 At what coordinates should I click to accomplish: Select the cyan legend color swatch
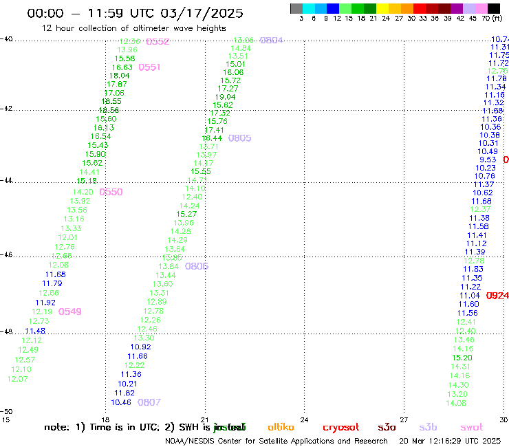point(309,9)
